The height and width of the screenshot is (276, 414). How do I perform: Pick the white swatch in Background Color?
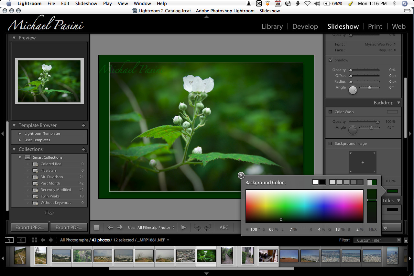pyautogui.click(x=315, y=182)
